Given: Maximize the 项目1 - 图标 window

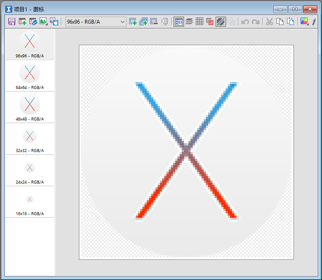Looking at the screenshot, I should click(295, 9).
